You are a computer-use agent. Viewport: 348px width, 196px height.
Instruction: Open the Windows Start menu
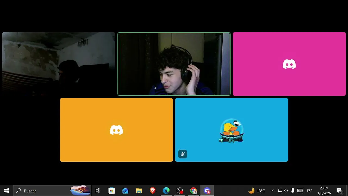tap(7, 191)
